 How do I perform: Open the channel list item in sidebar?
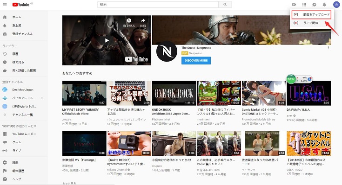(x=24, y=115)
